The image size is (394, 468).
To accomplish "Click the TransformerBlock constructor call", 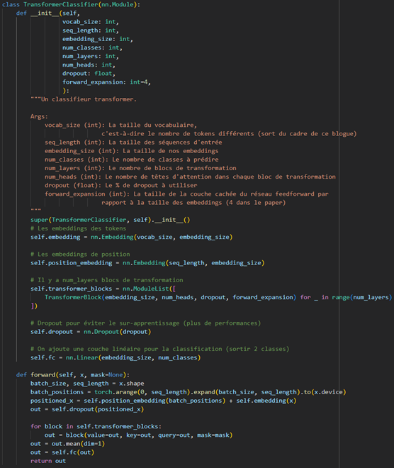I will (170, 297).
